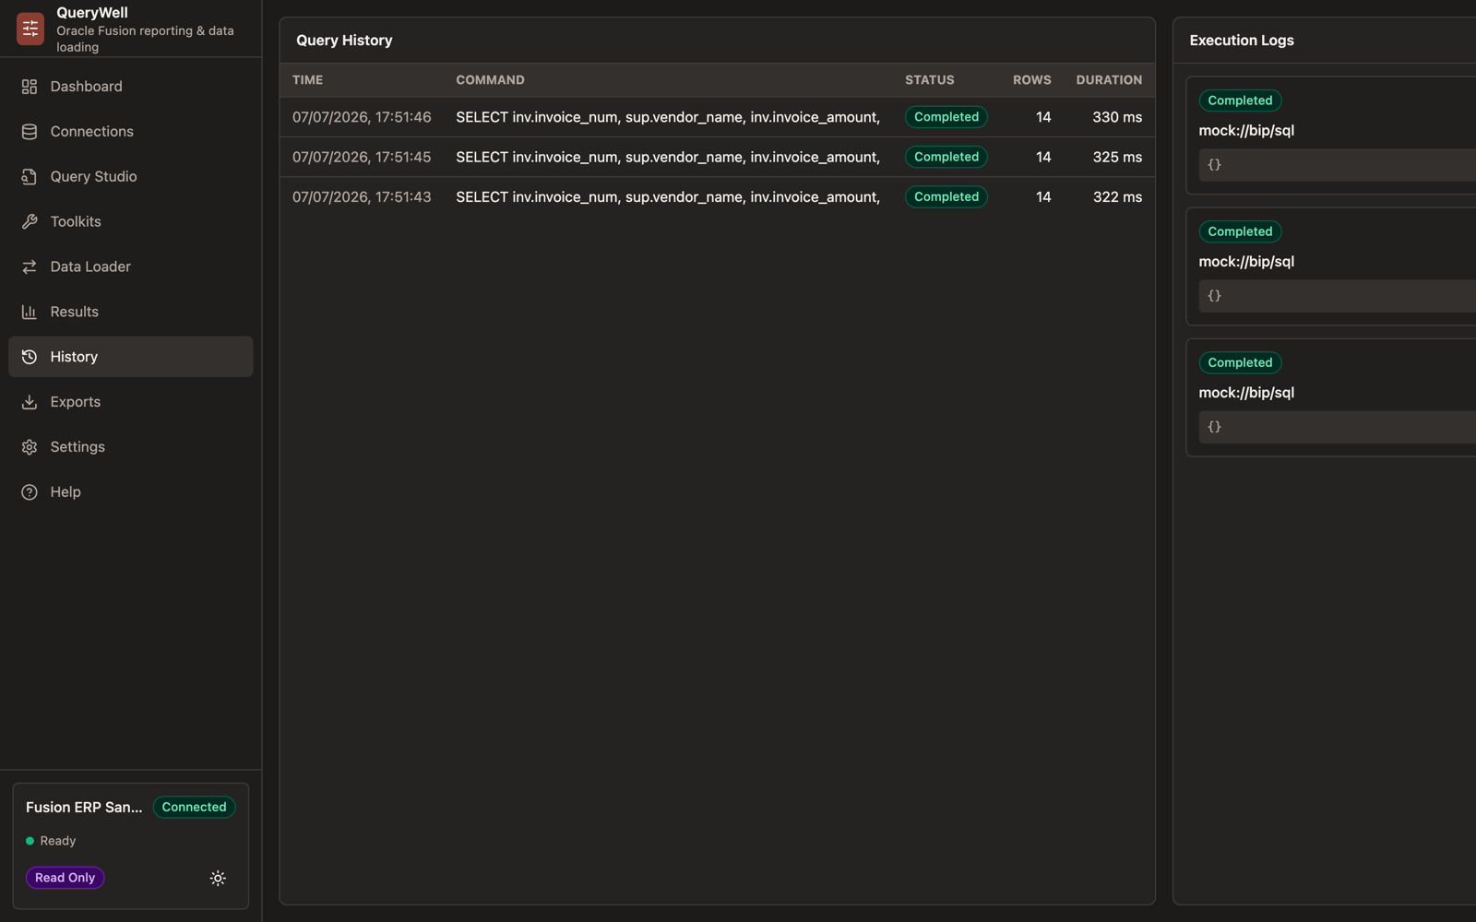Select History in the sidebar
Viewport: 1476px width, 922px height.
[x=131, y=357]
